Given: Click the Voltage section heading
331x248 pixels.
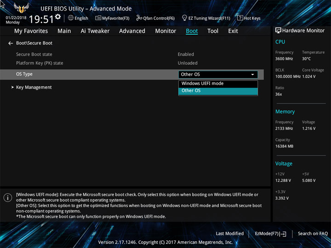Looking at the screenshot, I should point(284,163).
